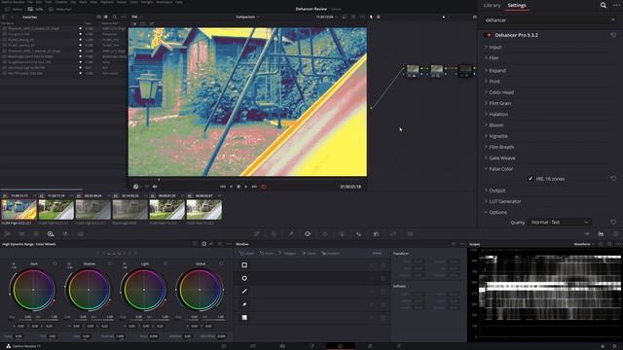This screenshot has width=623, height=350.
Task: Open the Playback menu
Action: tap(106, 2)
